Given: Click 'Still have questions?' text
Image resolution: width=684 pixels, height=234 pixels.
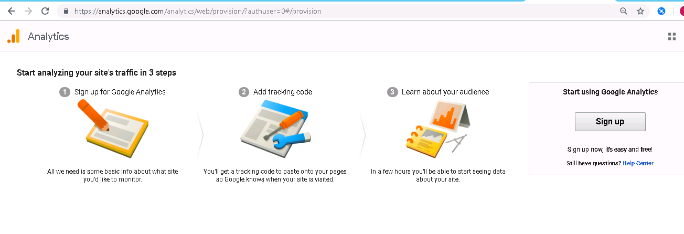Looking at the screenshot, I should pyautogui.click(x=594, y=163).
